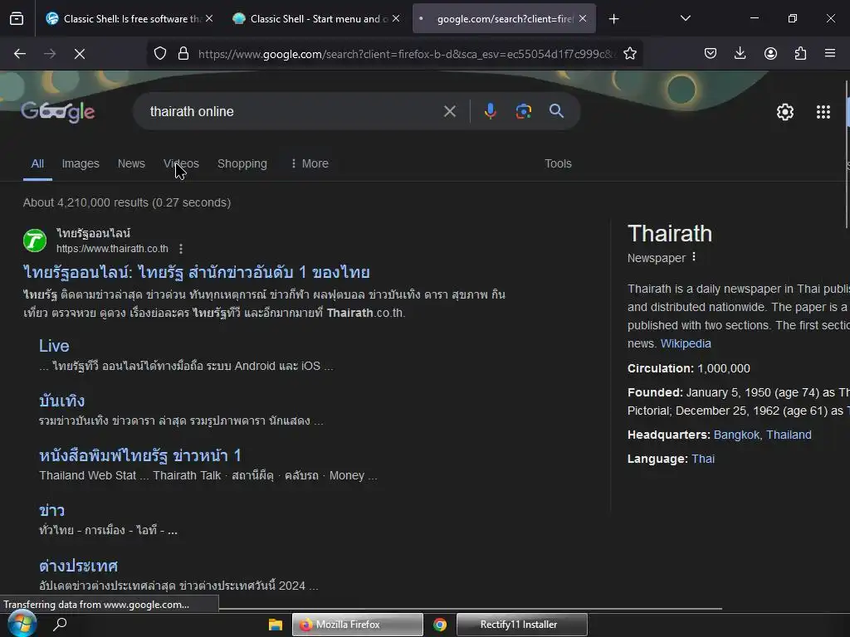Save page to Pocket
Image resolution: width=850 pixels, height=637 pixels.
coord(711,54)
